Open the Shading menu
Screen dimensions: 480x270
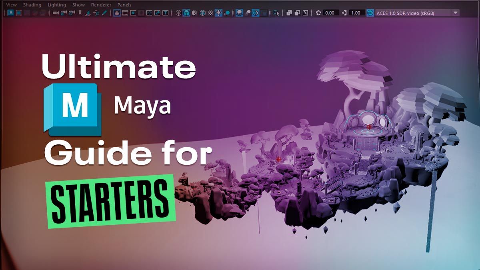coord(32,5)
